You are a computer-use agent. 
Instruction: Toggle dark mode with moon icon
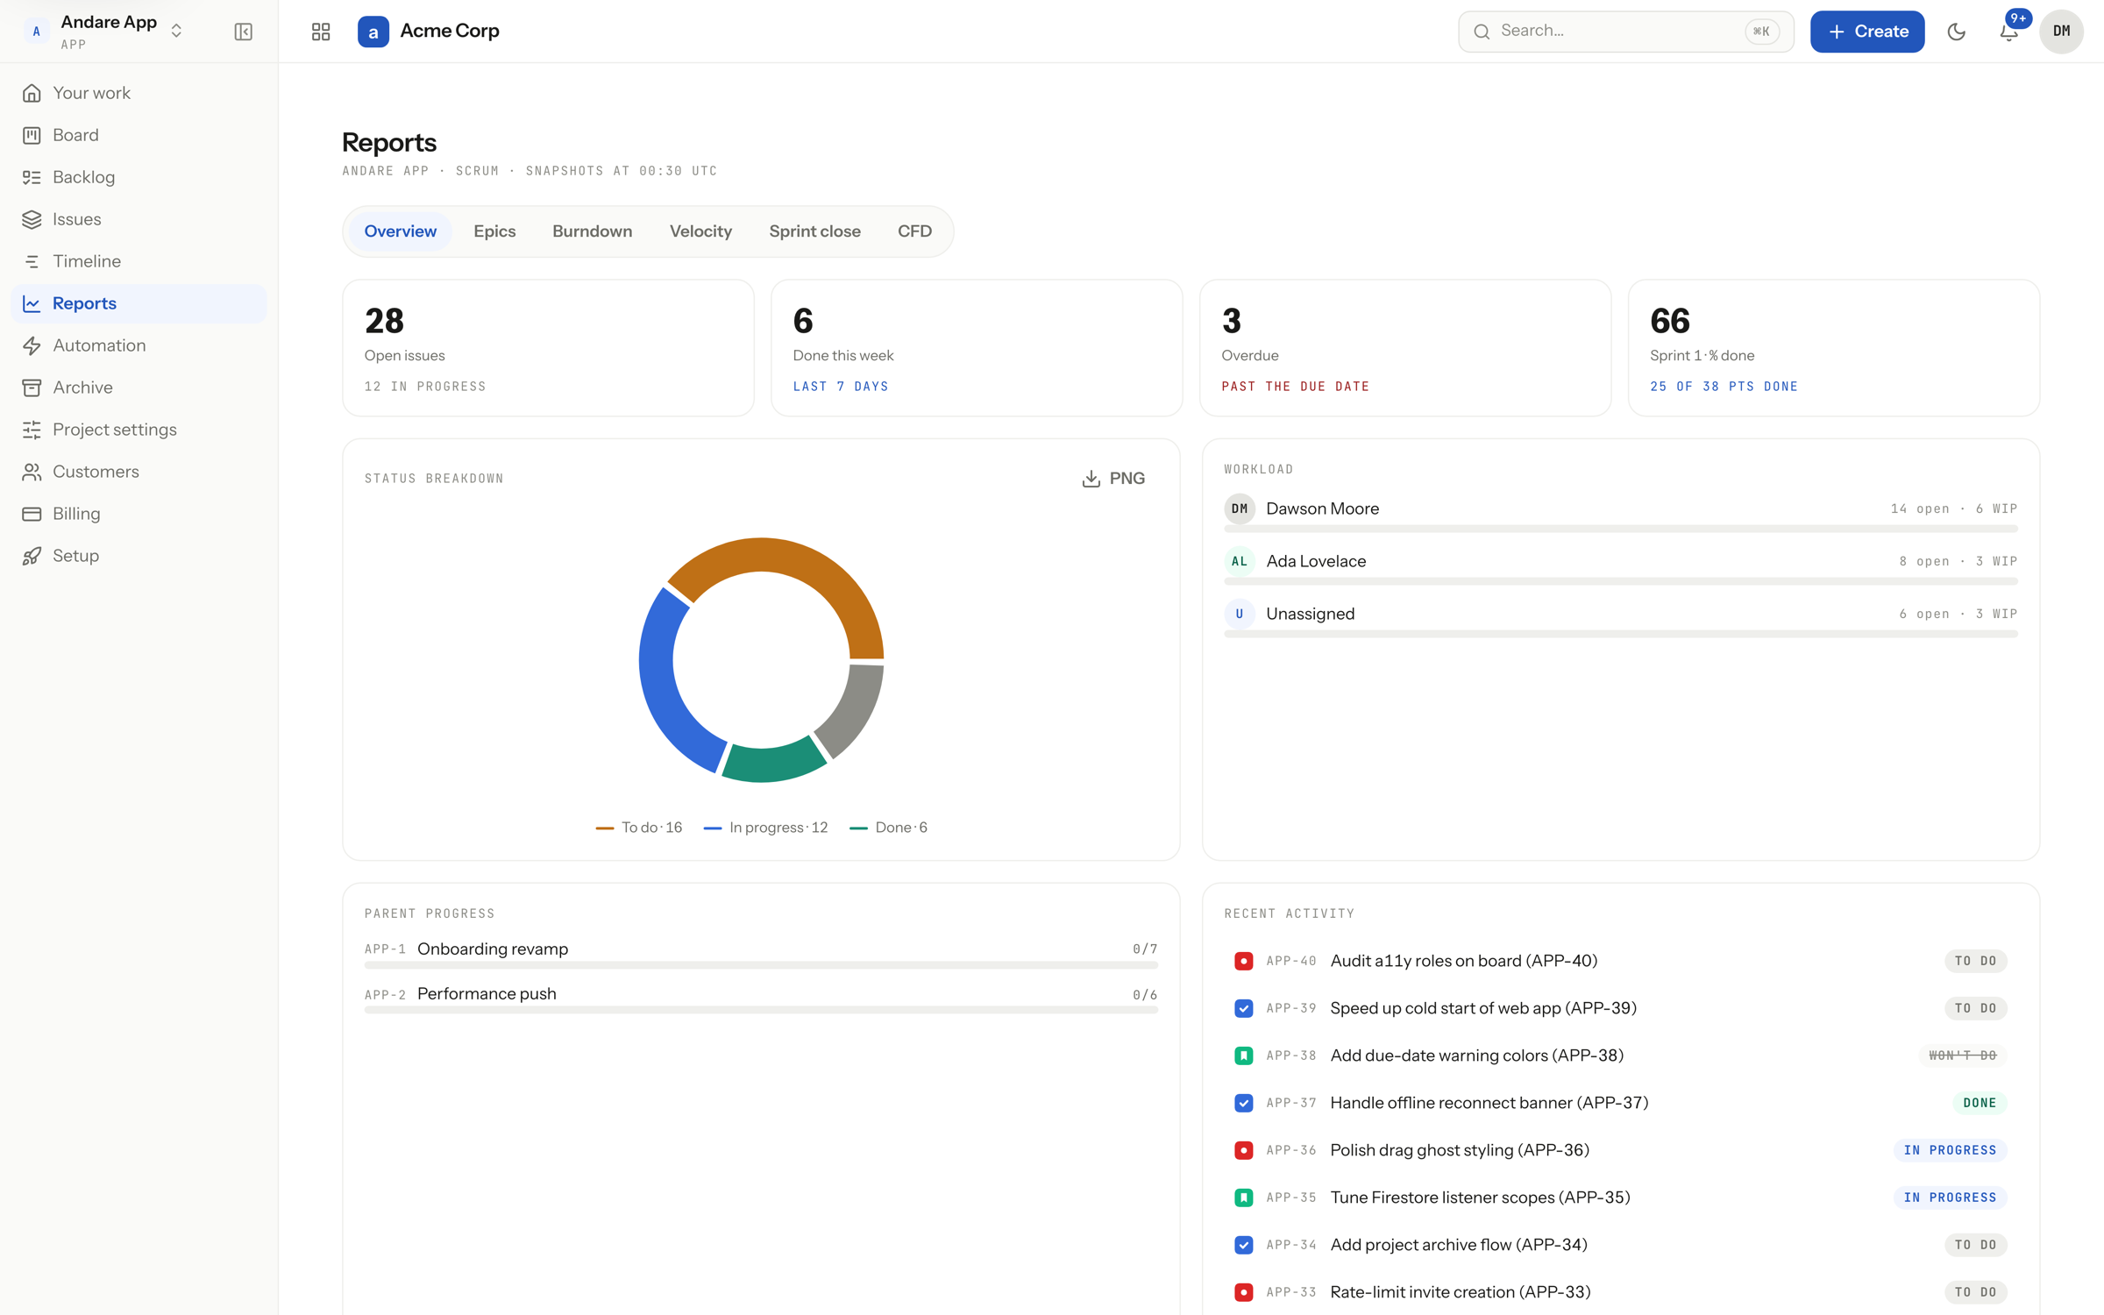point(1956,32)
